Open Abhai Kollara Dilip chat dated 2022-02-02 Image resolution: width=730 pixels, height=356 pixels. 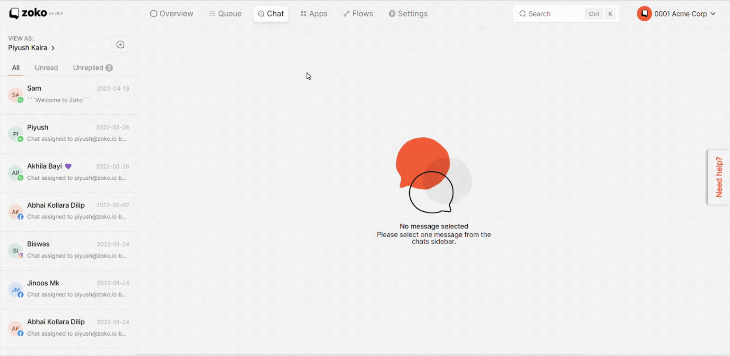coord(68,212)
